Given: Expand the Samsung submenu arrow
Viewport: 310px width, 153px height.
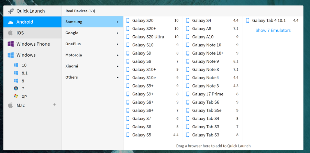Looking at the screenshot, I should (118, 22).
